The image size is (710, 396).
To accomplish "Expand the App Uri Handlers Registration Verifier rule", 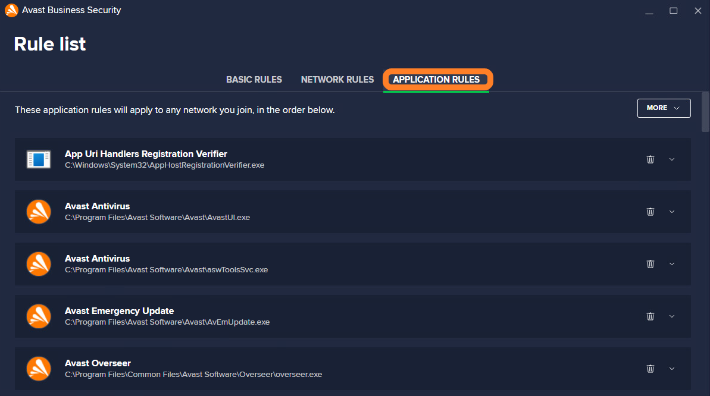I will [x=672, y=159].
